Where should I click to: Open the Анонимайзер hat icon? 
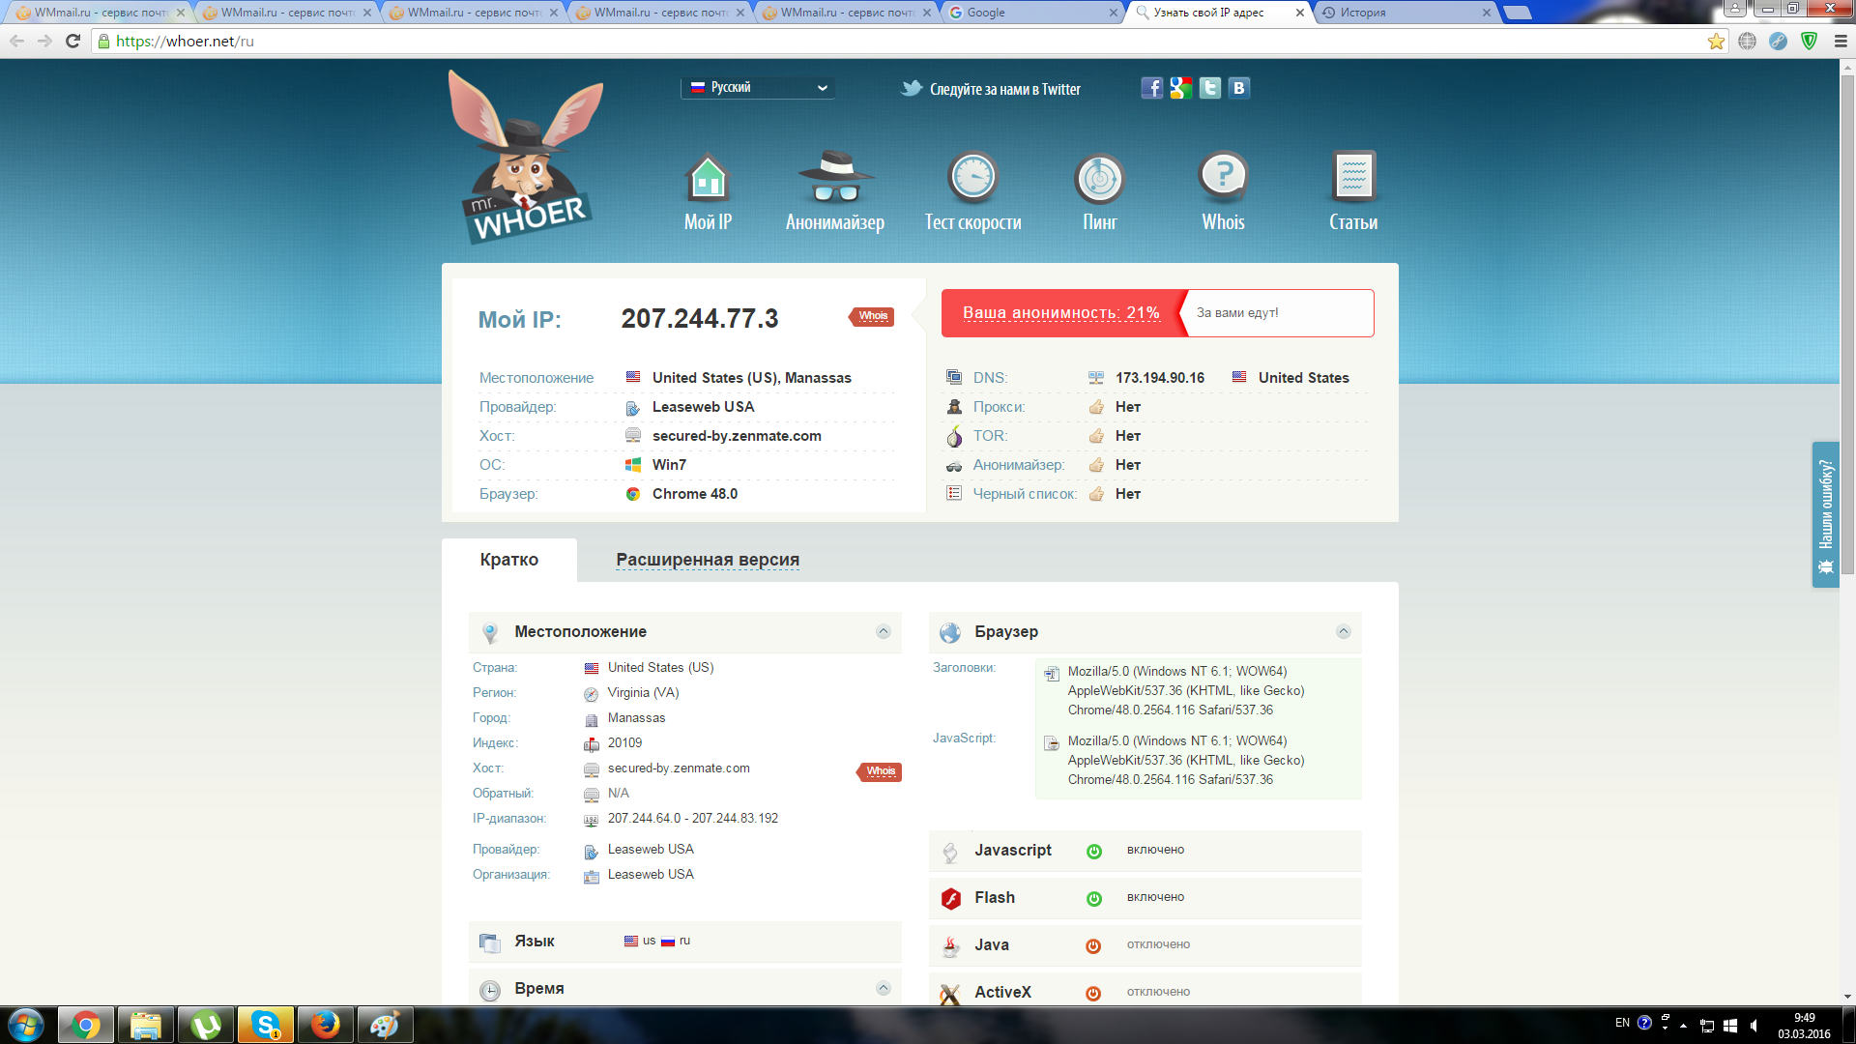[x=835, y=176]
